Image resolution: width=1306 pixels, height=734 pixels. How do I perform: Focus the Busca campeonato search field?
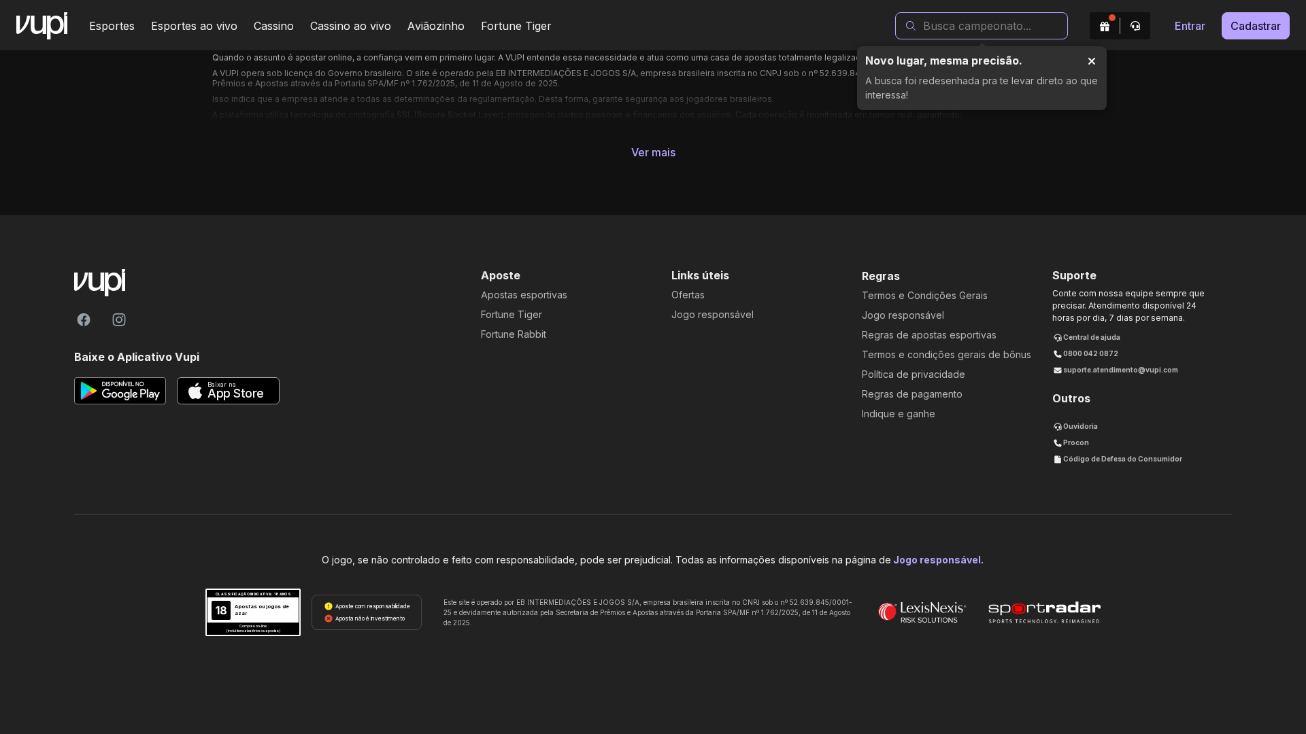click(982, 26)
